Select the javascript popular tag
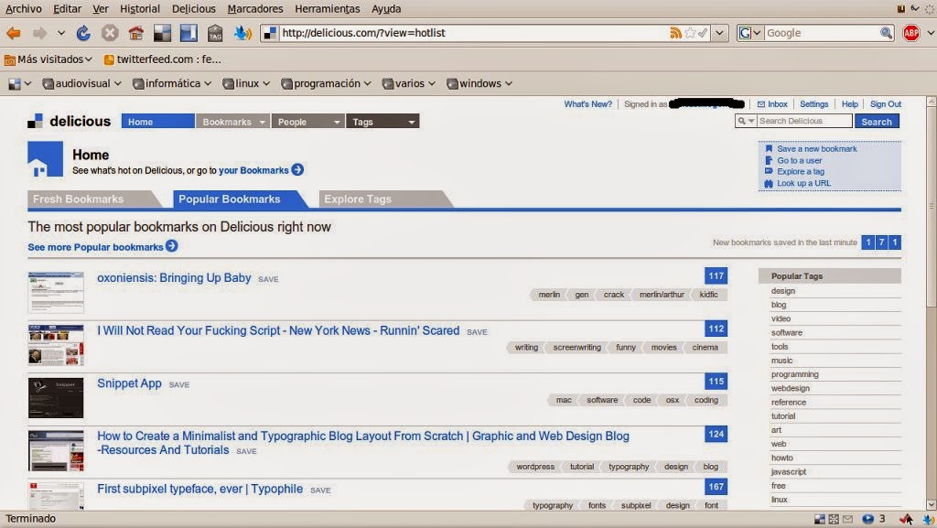Screen dimensions: 937x528 click(x=788, y=472)
